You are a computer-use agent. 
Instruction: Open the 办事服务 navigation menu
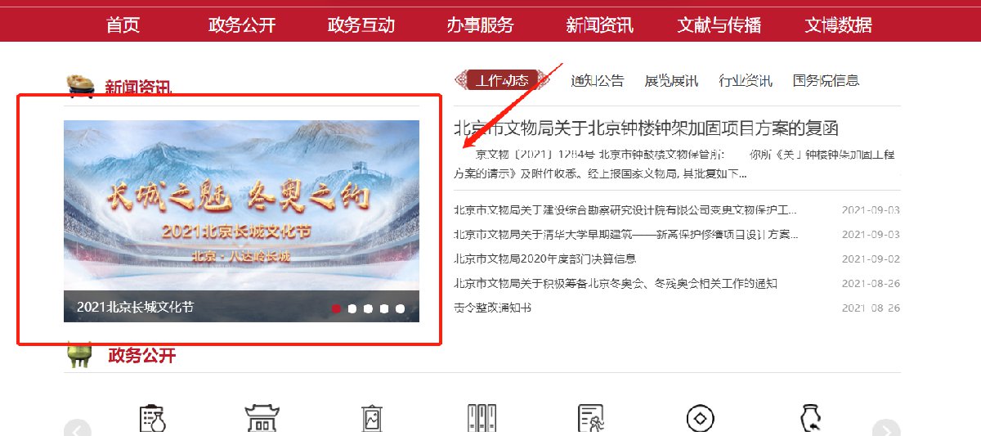[x=480, y=25]
